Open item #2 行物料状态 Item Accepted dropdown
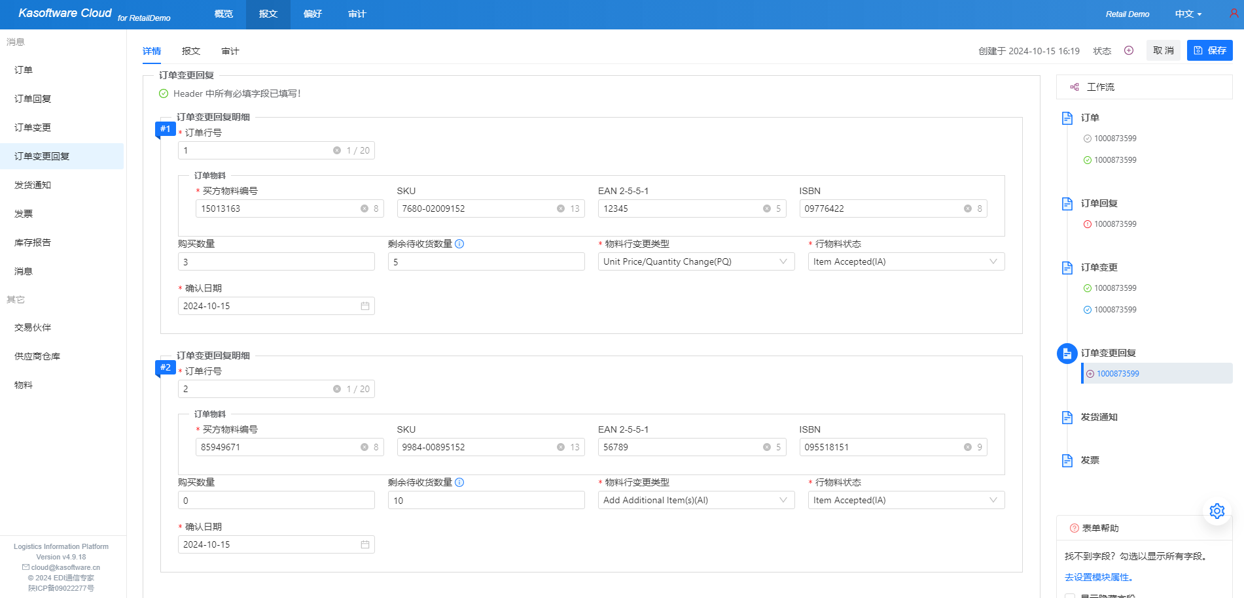The image size is (1244, 598). click(x=906, y=500)
